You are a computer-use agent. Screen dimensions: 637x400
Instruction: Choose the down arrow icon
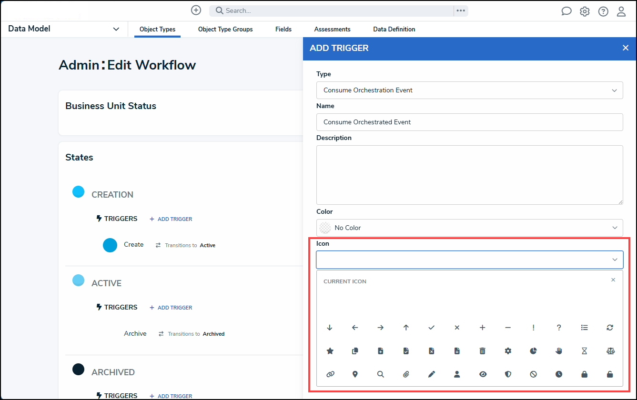[329, 328]
